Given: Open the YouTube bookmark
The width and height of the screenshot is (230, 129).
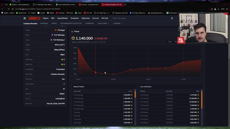Looking at the screenshot, I should [60, 13].
